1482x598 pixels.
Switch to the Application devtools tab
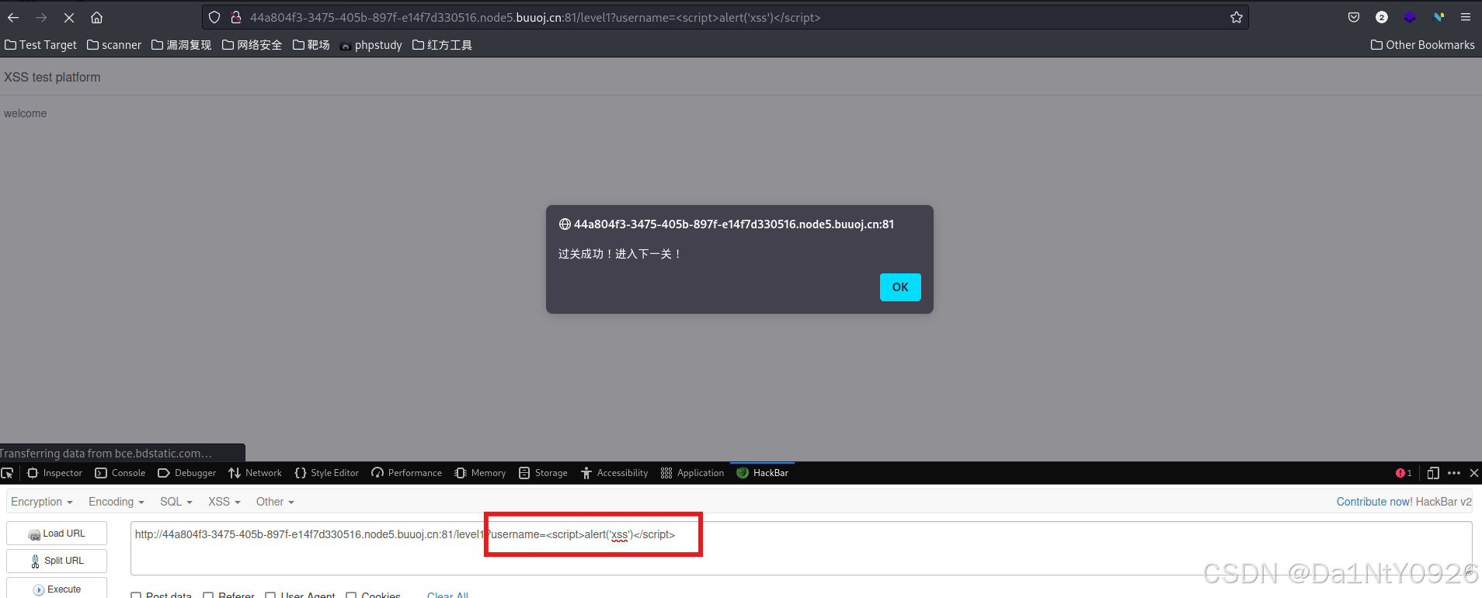tap(692, 473)
